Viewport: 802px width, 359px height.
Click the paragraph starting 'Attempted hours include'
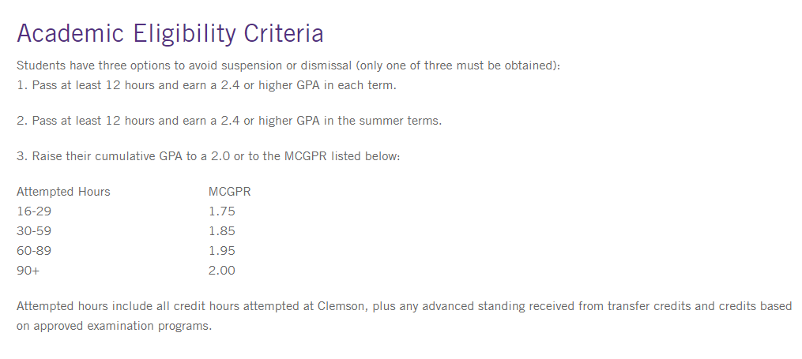[x=404, y=306]
